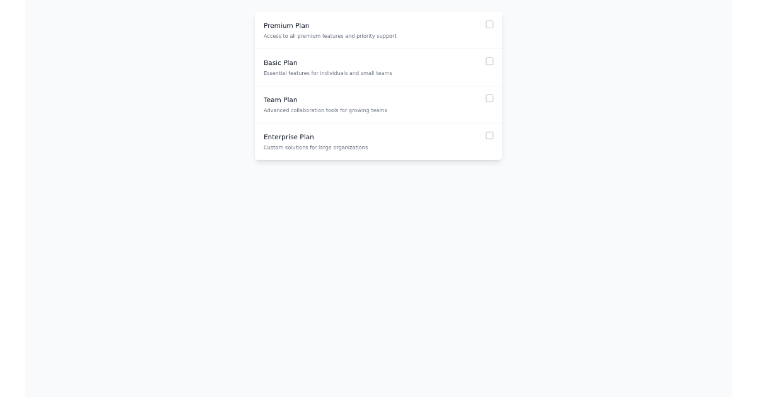
Task: Click the large organizations description text
Action: tap(315, 147)
